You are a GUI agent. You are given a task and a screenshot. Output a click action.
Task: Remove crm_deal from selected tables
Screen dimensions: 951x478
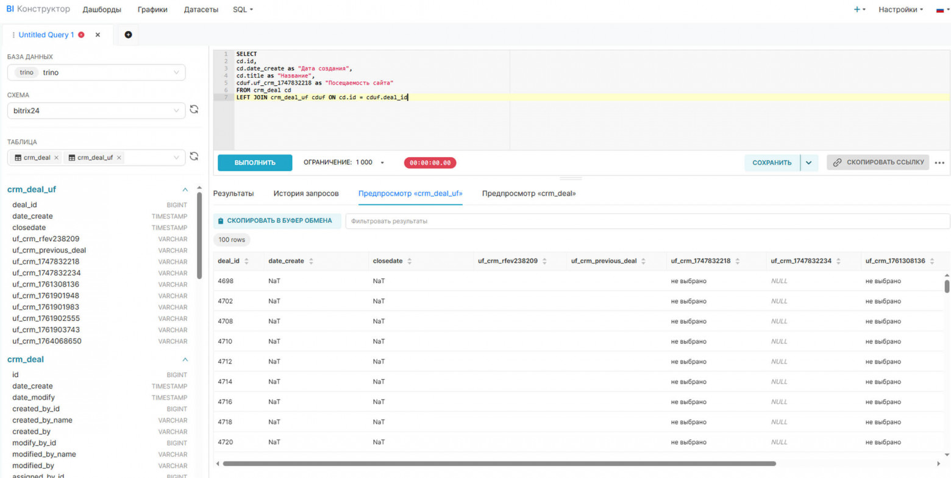click(x=57, y=158)
